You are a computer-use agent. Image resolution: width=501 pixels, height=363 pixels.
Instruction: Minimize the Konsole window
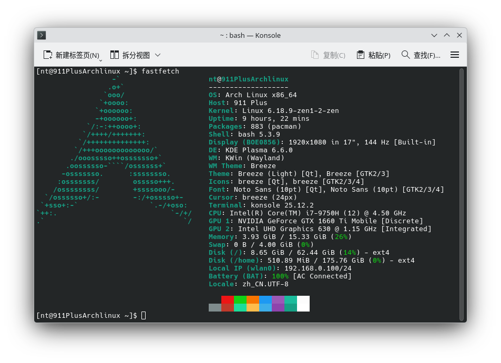click(434, 35)
